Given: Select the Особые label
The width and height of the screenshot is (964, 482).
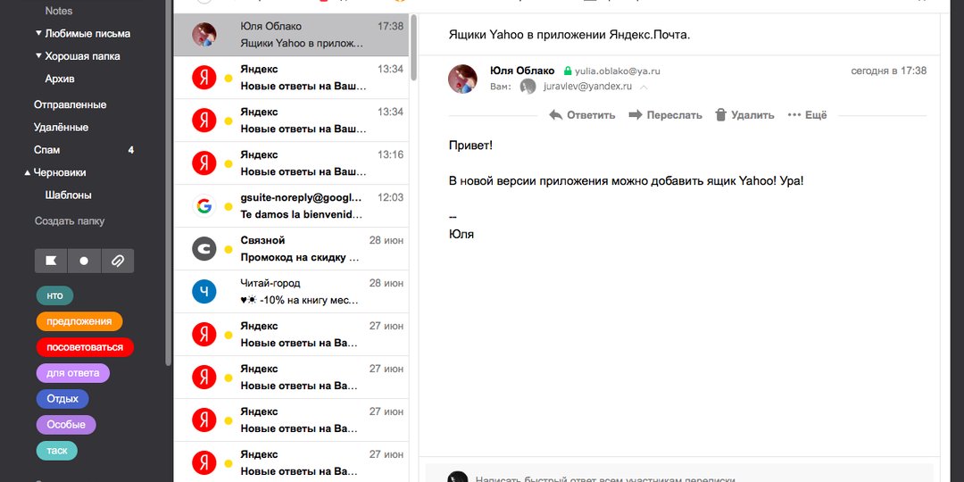Looking at the screenshot, I should coord(66,424).
